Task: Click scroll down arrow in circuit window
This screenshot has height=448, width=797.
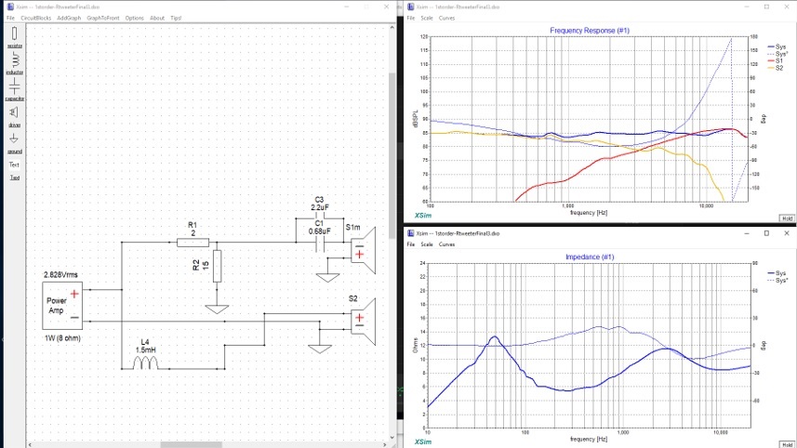Action: coord(392,438)
